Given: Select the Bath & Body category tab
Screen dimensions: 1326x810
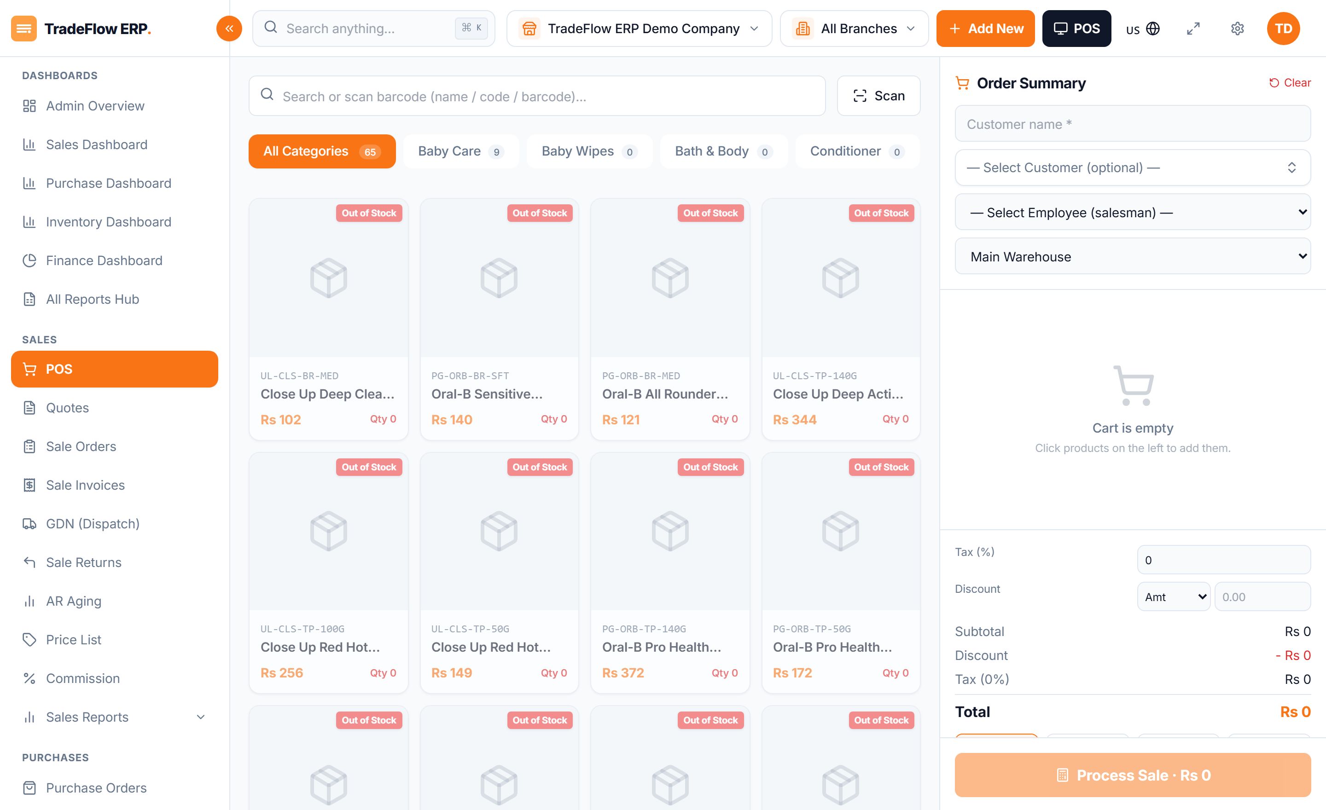Looking at the screenshot, I should point(723,151).
